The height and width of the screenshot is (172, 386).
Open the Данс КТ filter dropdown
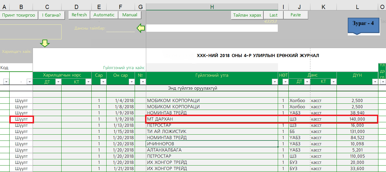coord(333,82)
